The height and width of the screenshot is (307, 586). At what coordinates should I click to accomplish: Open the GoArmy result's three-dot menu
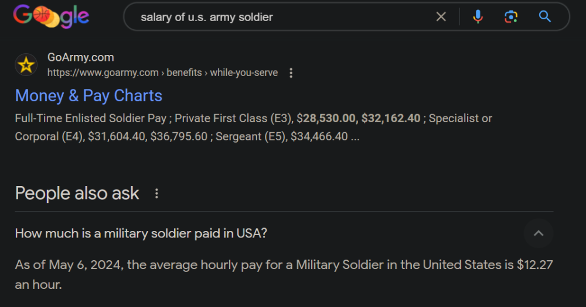[x=291, y=73]
